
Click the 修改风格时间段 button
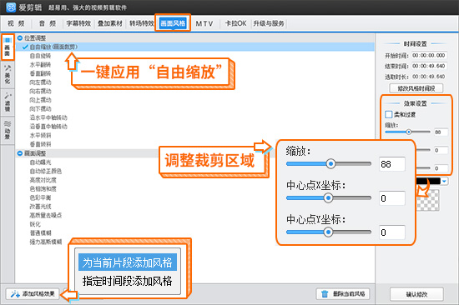point(416,88)
